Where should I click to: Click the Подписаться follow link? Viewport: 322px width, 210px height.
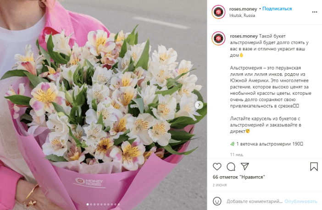coord(277,9)
